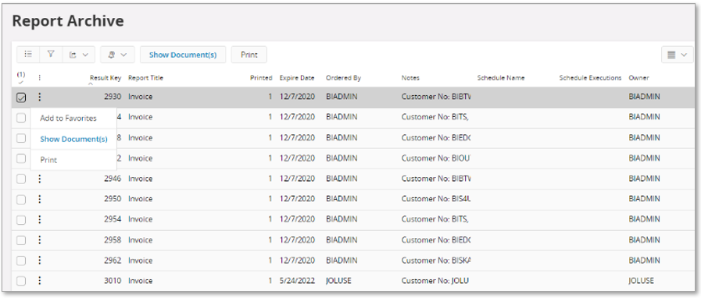Click the Expire Date column header
The image size is (701, 298).
(297, 78)
